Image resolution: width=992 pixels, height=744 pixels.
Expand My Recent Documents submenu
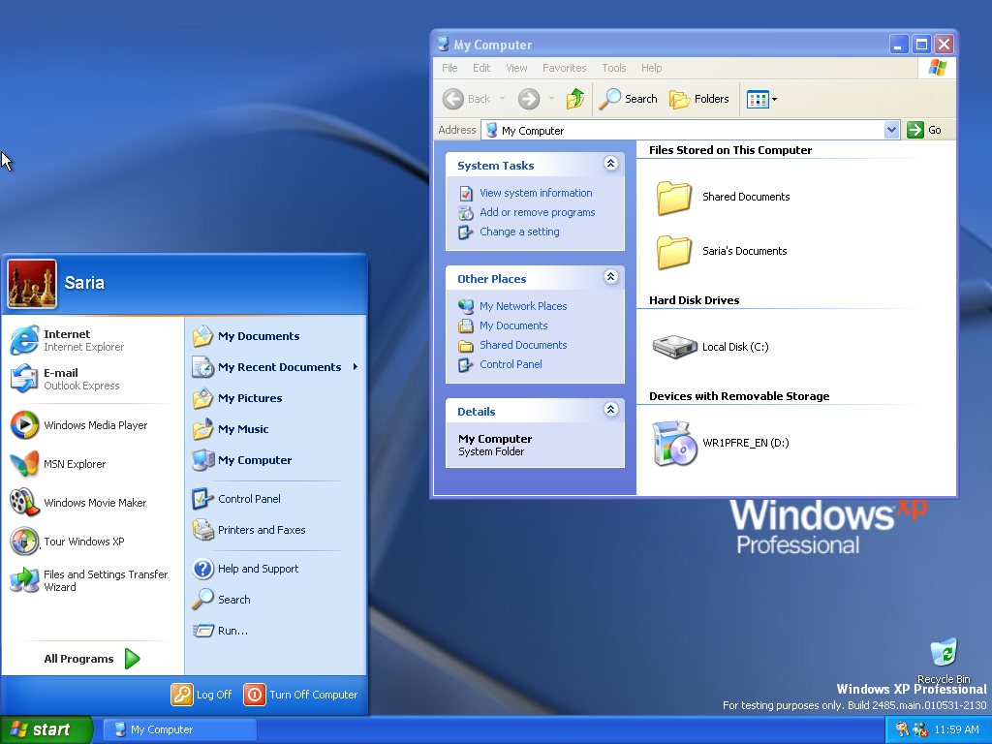(279, 367)
